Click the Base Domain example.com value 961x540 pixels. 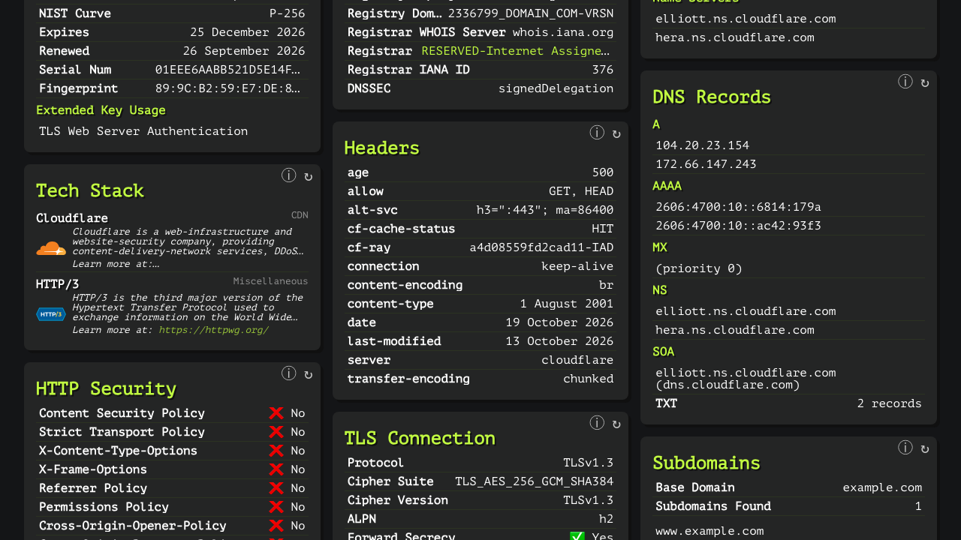pos(882,487)
